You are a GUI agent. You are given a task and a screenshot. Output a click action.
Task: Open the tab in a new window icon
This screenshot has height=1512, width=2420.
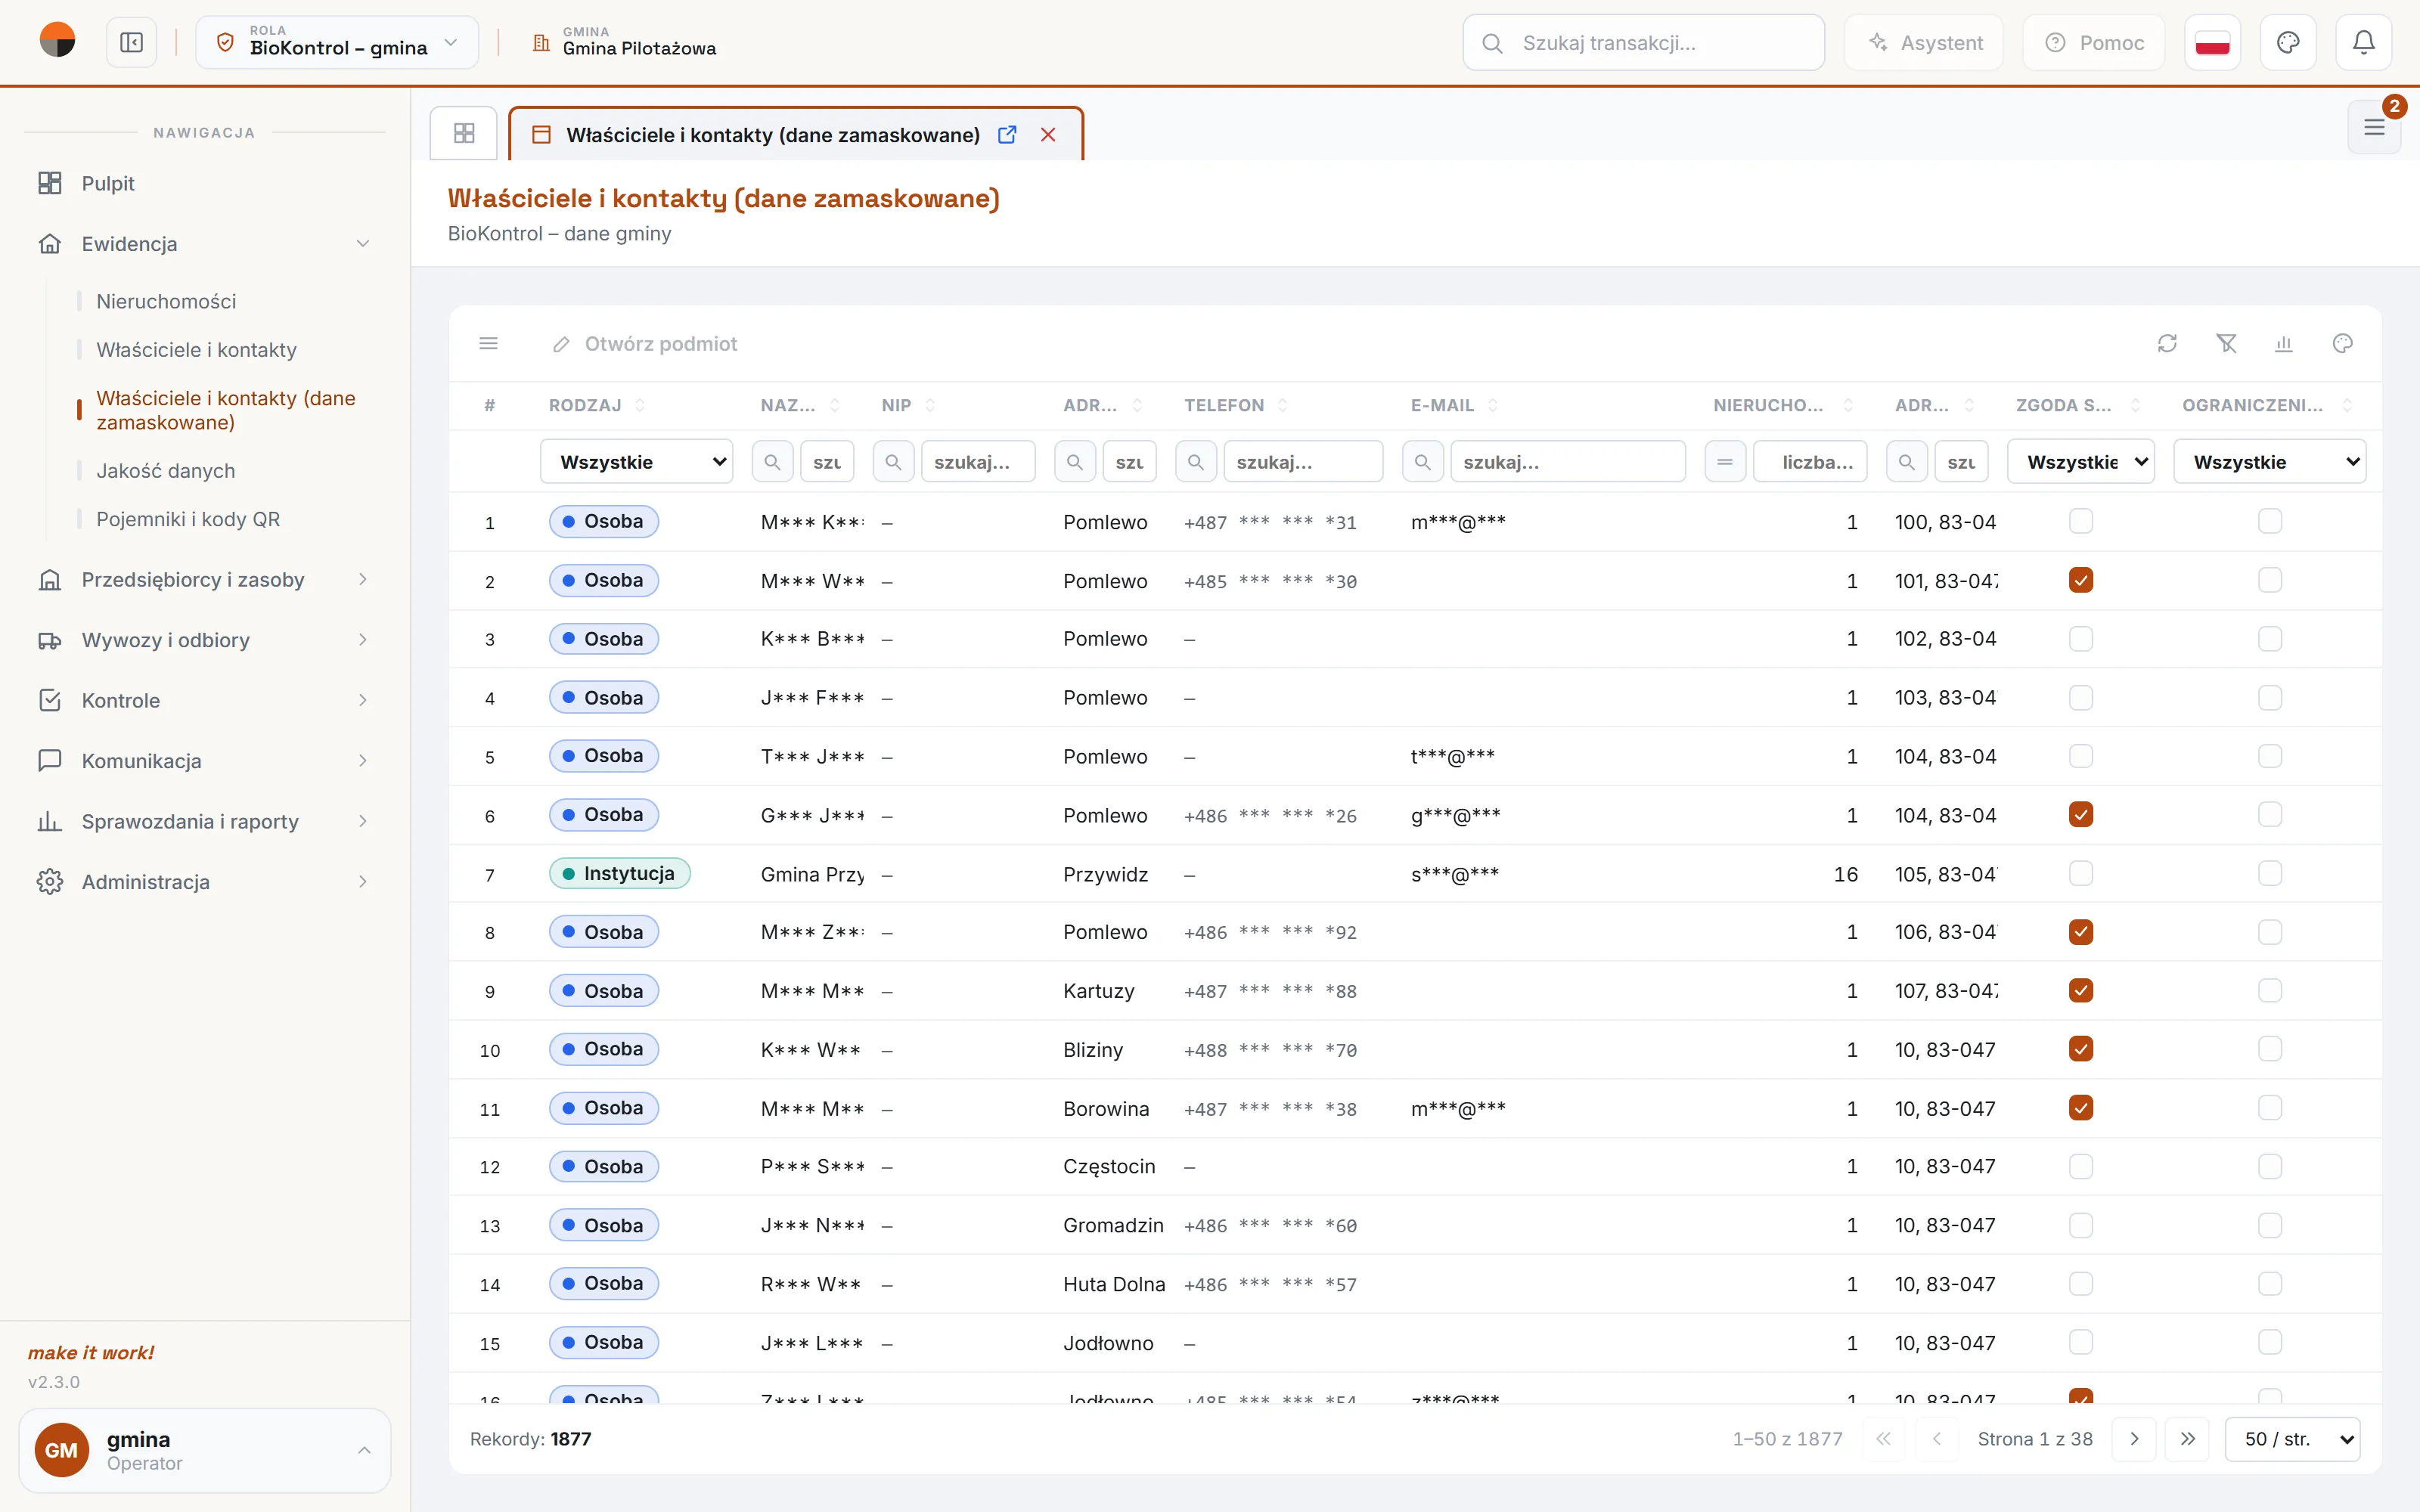click(1007, 135)
